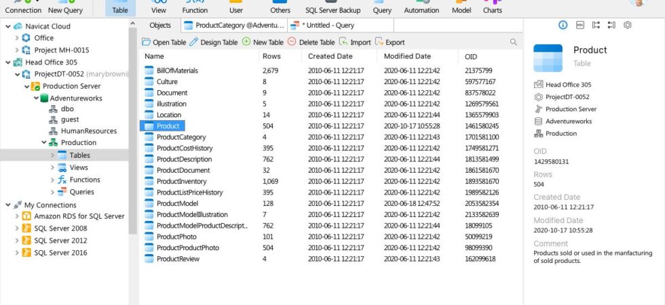Open the Charts toolbar item
This screenshot has height=305, width=665.
pos(493,7)
